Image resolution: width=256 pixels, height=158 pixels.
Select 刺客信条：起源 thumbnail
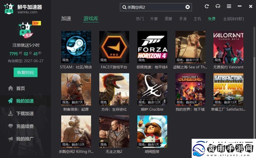76,89
